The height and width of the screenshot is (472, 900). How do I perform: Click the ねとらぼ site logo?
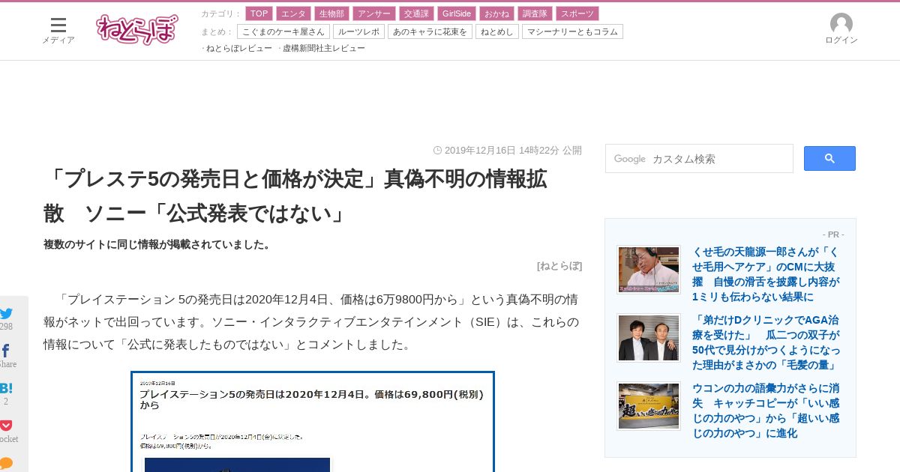137,29
